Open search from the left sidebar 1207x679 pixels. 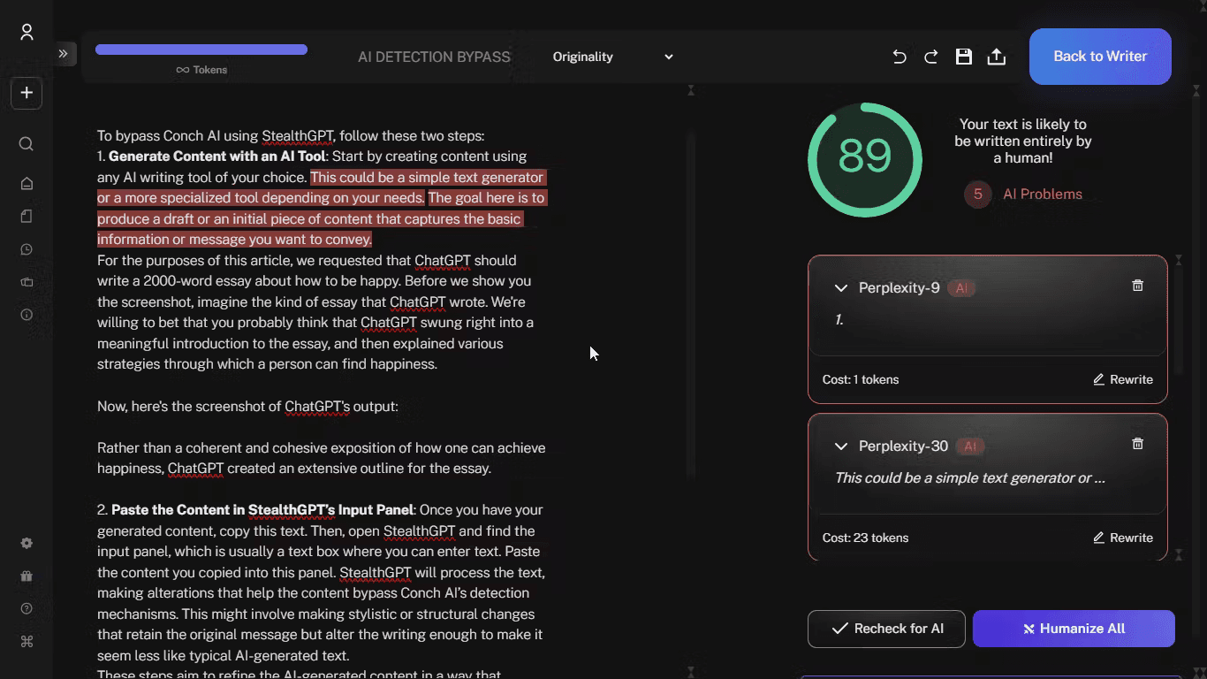[x=27, y=144]
